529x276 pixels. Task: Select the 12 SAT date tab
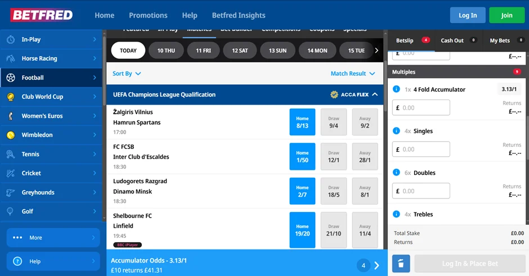(x=240, y=51)
